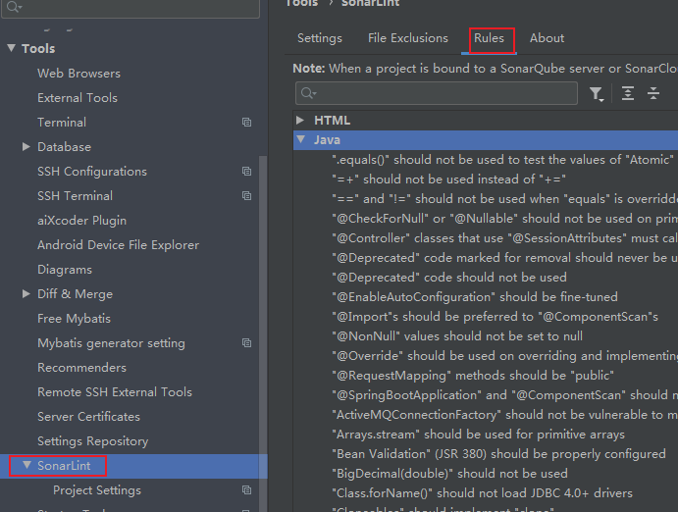Image resolution: width=678 pixels, height=512 pixels.
Task: Select '@Override' should be used rule
Action: click(x=504, y=356)
